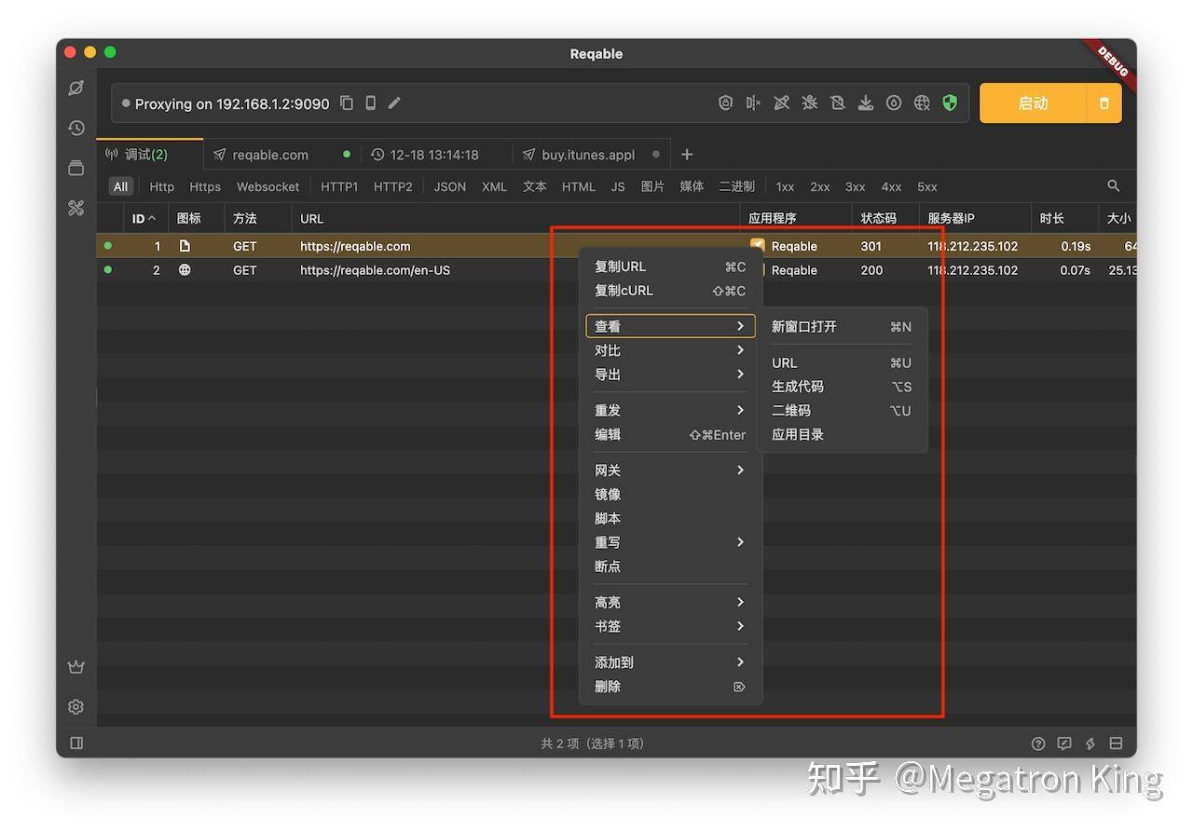Toggle the flame/drop throttle icon

894,103
